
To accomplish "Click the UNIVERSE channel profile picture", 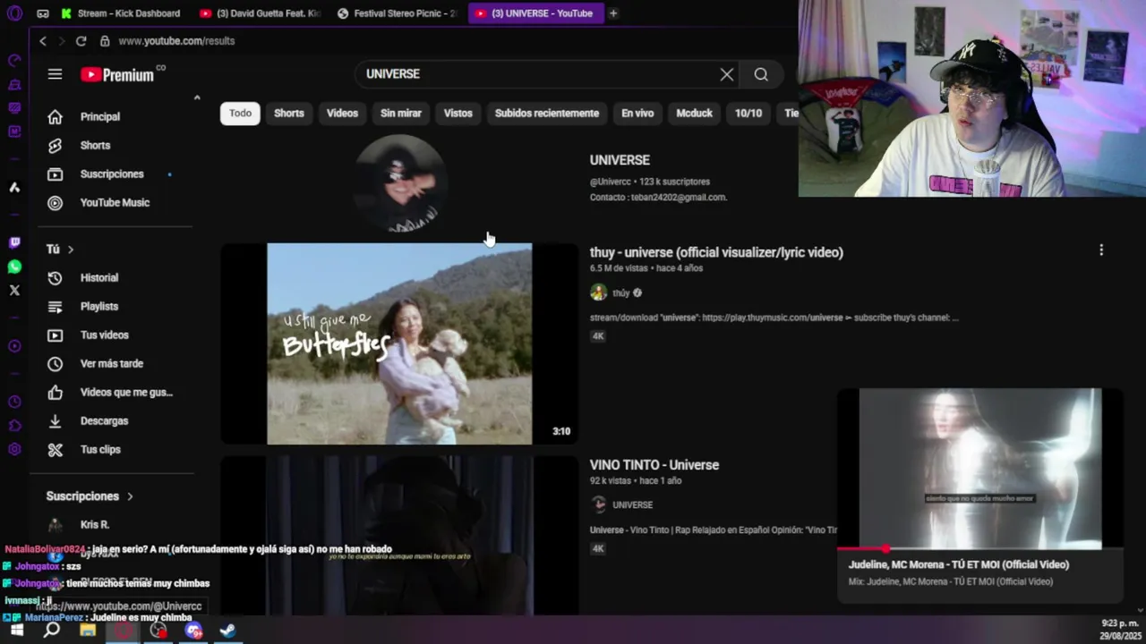I will click(x=399, y=182).
